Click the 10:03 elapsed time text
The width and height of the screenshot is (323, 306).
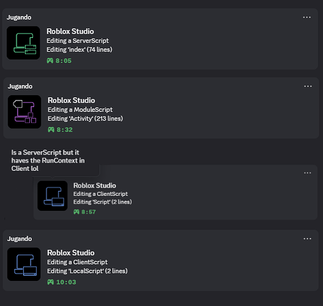point(66,282)
